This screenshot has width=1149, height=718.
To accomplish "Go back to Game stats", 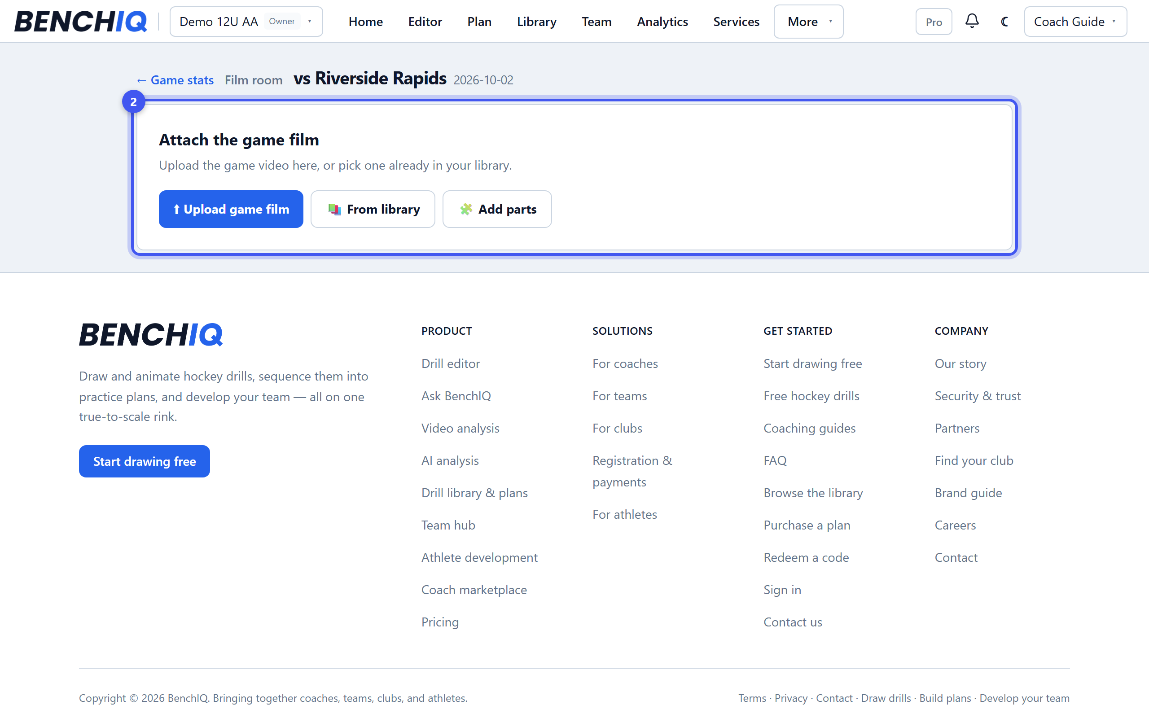I will [175, 80].
